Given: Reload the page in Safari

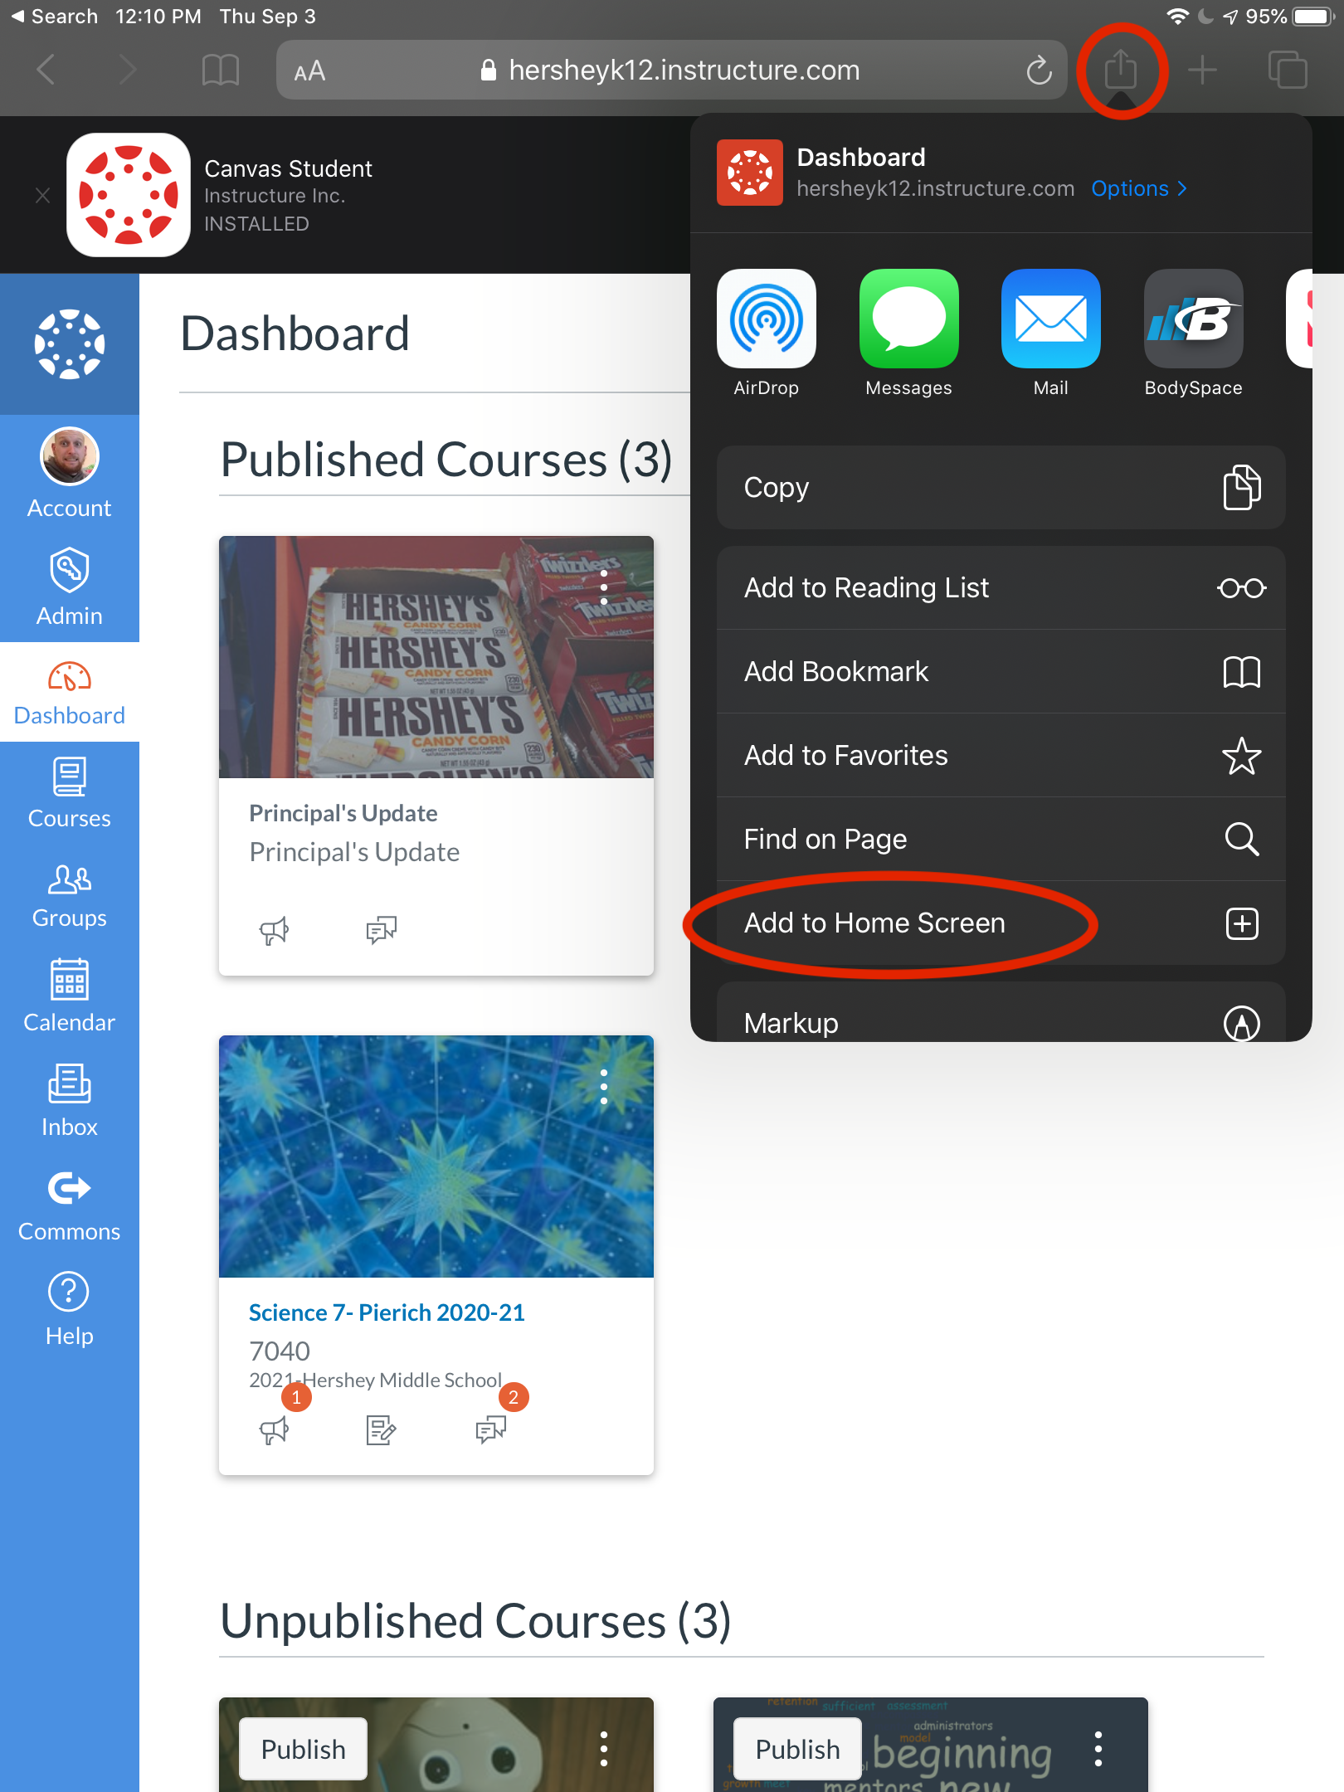Looking at the screenshot, I should 1039,70.
